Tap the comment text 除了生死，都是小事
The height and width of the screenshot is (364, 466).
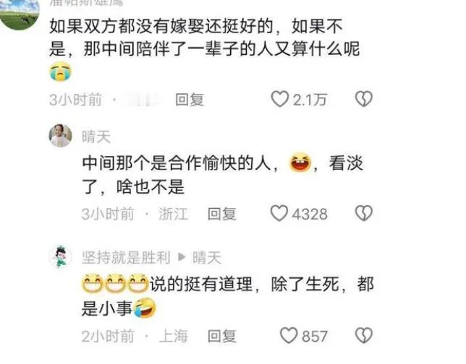click(228, 296)
